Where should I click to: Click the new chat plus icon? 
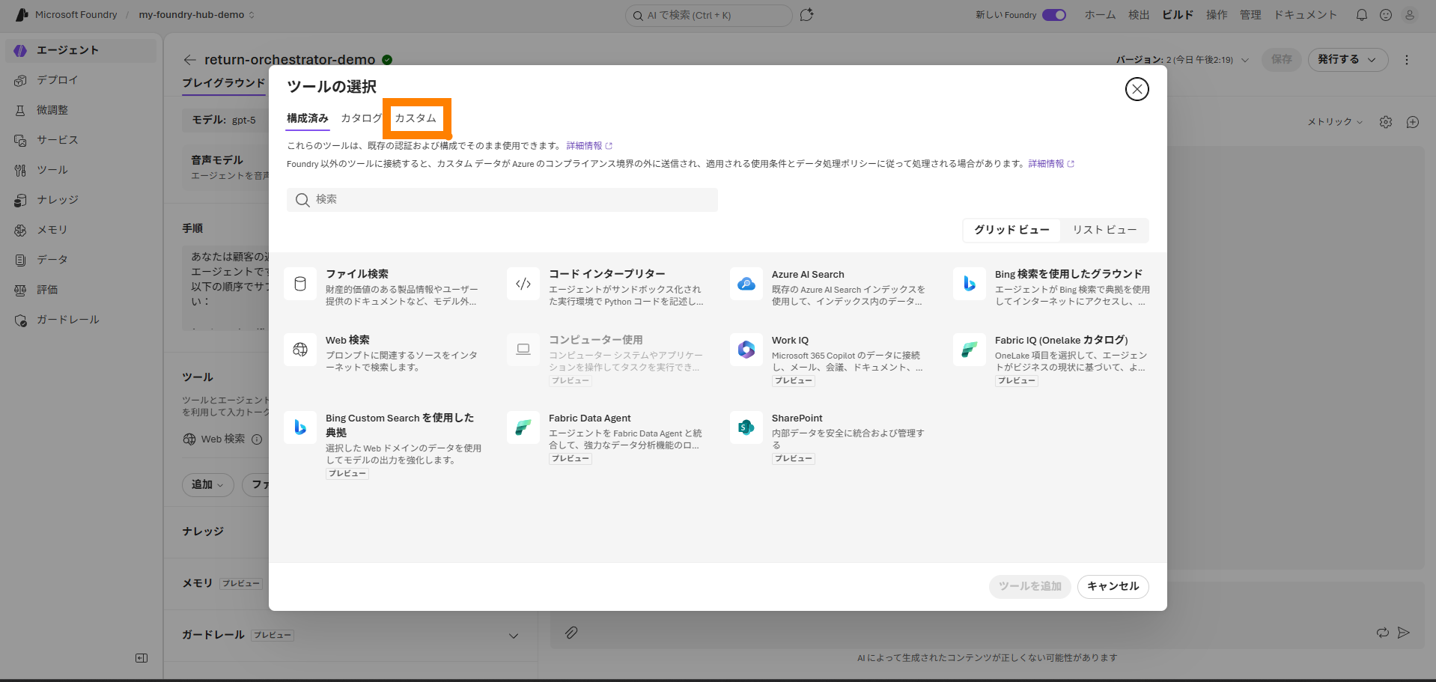coord(1413,122)
